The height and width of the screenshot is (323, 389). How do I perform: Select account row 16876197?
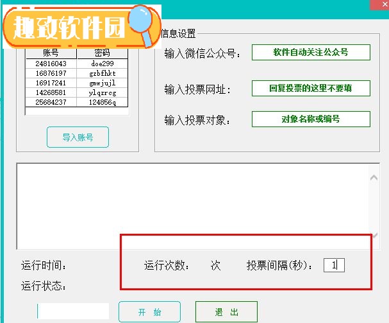tap(51, 73)
